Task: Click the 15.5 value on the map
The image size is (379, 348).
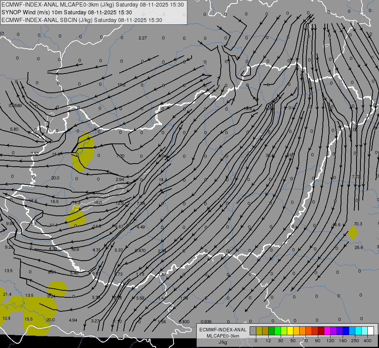Action: 29,319
